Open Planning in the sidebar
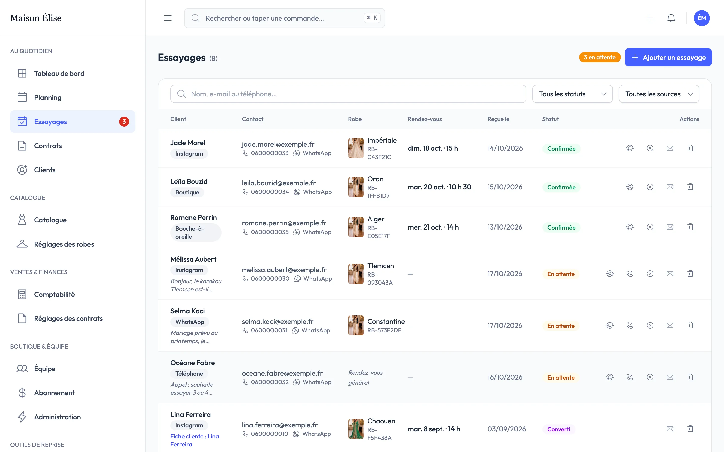Viewport: 724px width, 452px height. 72,97
